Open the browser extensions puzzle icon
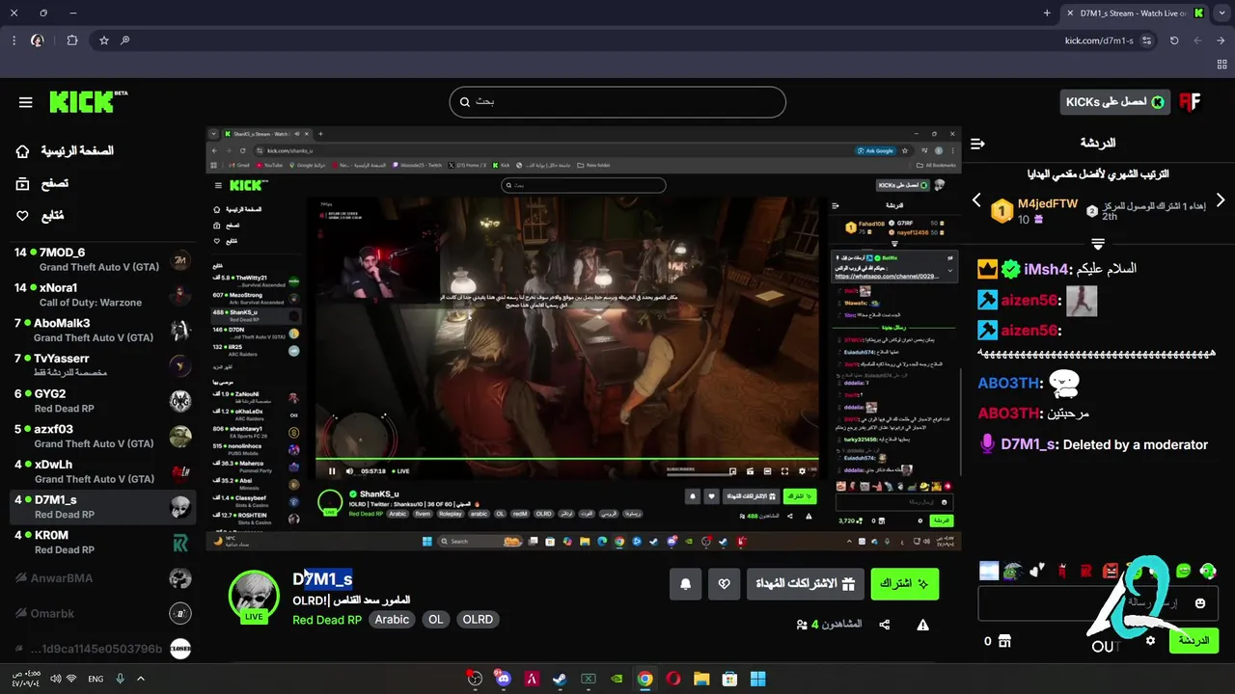Viewport: 1235px width, 694px height. (72, 40)
